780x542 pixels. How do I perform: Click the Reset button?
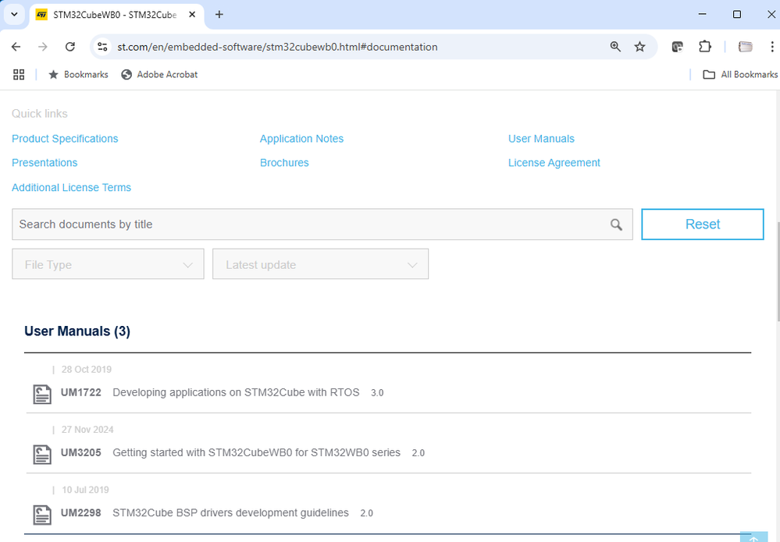(x=703, y=224)
